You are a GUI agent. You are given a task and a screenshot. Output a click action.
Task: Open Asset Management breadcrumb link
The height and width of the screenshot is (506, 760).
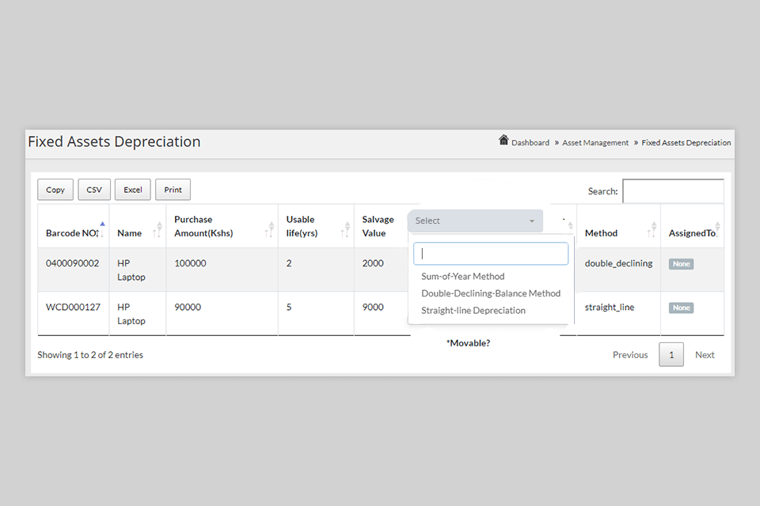pyautogui.click(x=595, y=142)
